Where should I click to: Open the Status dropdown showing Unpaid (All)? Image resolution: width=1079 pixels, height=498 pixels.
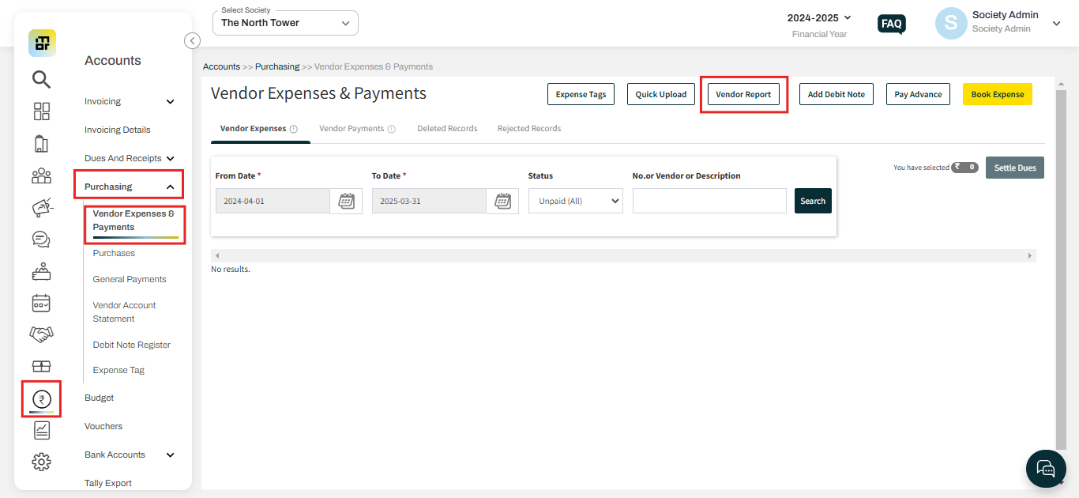pyautogui.click(x=575, y=201)
